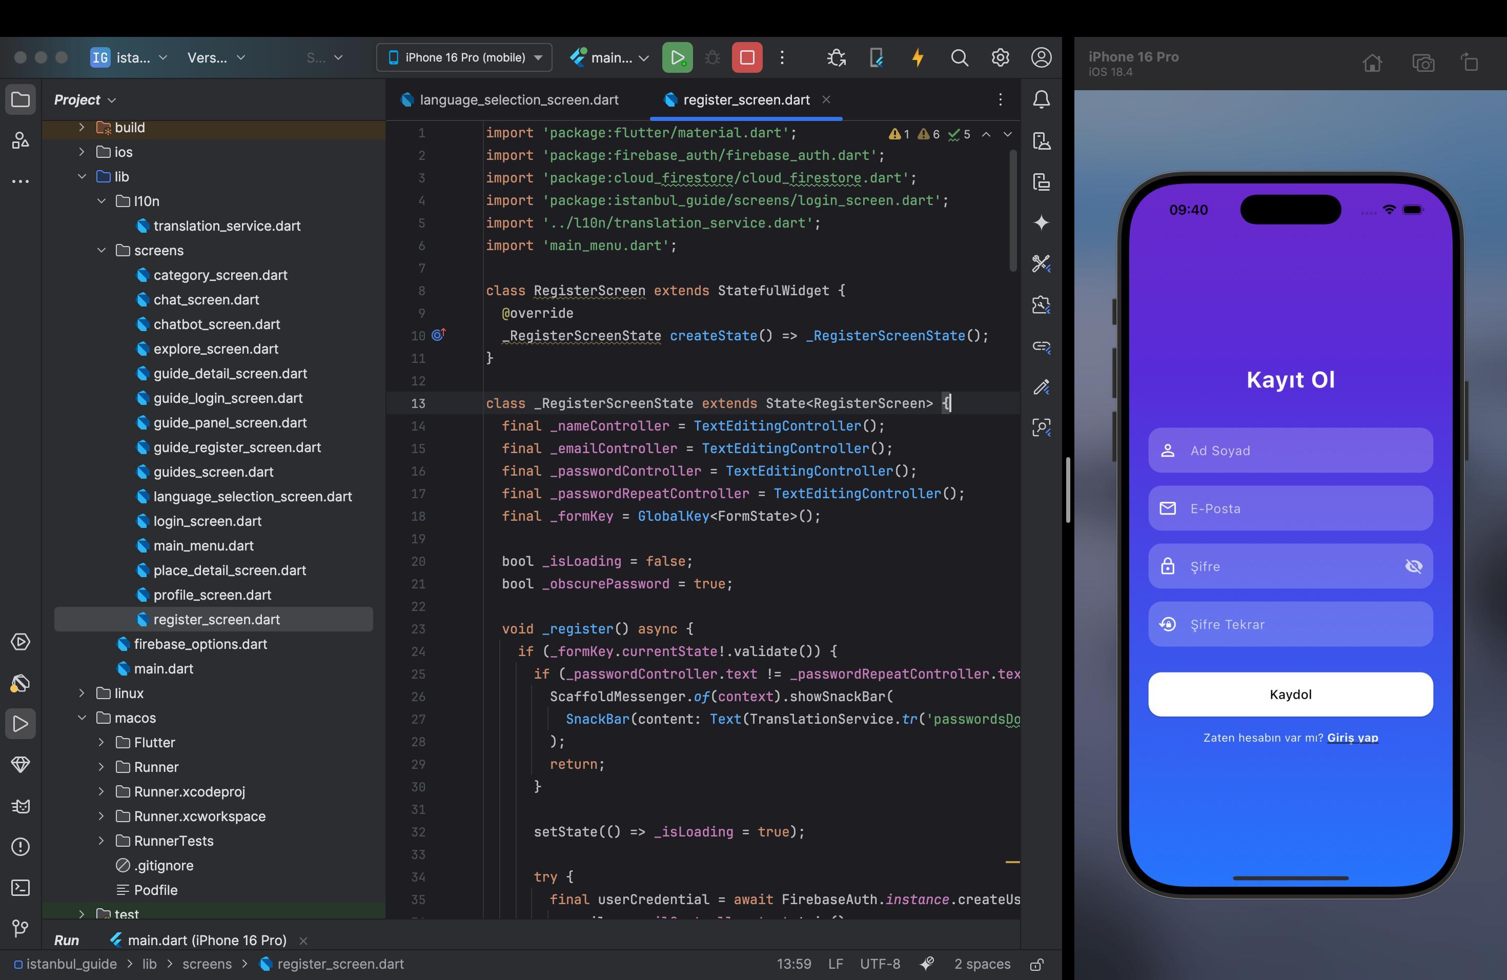Open the Project tool window folder icon
This screenshot has height=980, width=1507.
click(21, 99)
